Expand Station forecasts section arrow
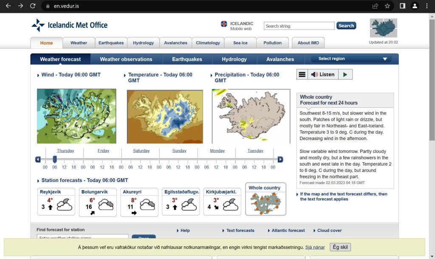435x259 pixels. click(x=39, y=181)
